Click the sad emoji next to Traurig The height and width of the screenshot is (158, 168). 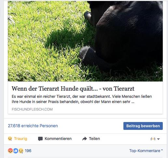10,139
